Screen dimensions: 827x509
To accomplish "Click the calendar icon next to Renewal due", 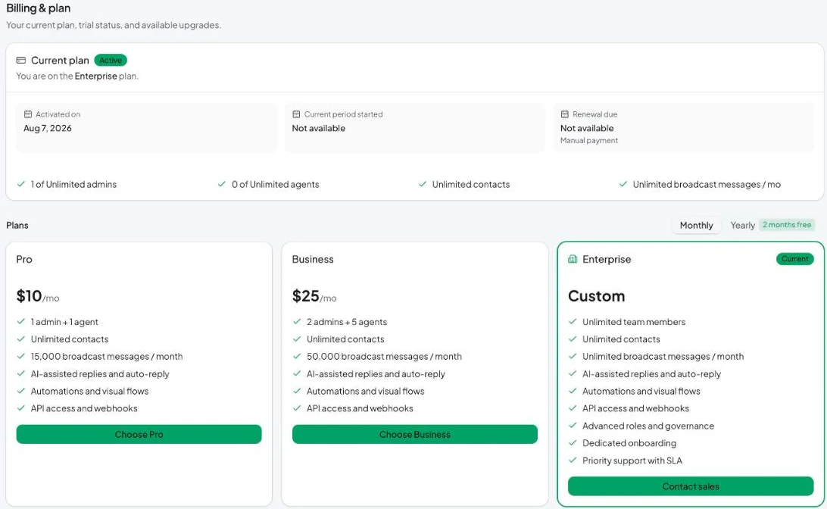I will pyautogui.click(x=565, y=114).
